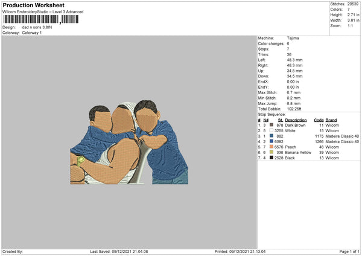Click 'Printed: 09/12/2021 21.13.04' footer text

point(240,252)
